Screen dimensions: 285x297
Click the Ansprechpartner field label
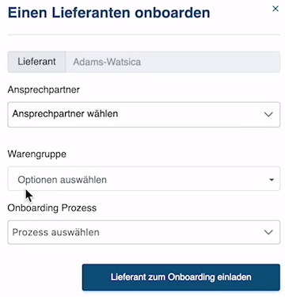coord(44,89)
